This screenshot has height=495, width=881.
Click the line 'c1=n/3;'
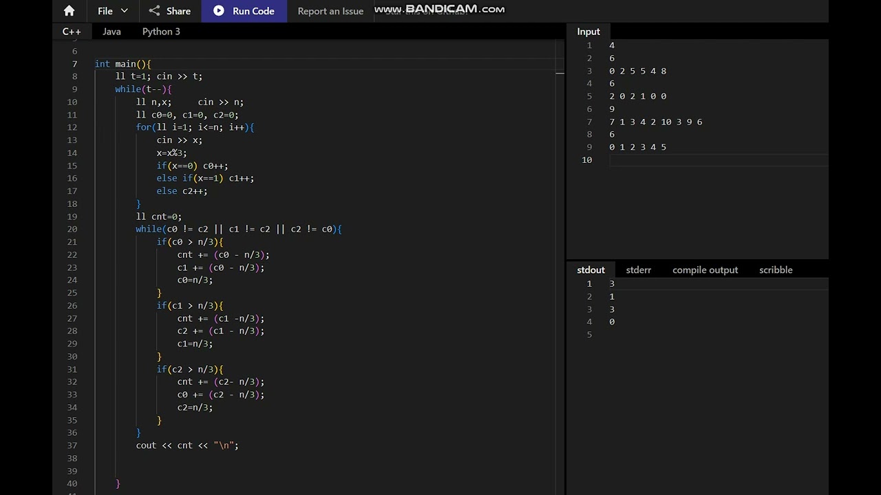tap(195, 344)
